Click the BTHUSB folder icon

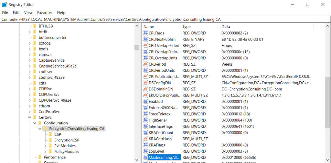tap(35, 26)
